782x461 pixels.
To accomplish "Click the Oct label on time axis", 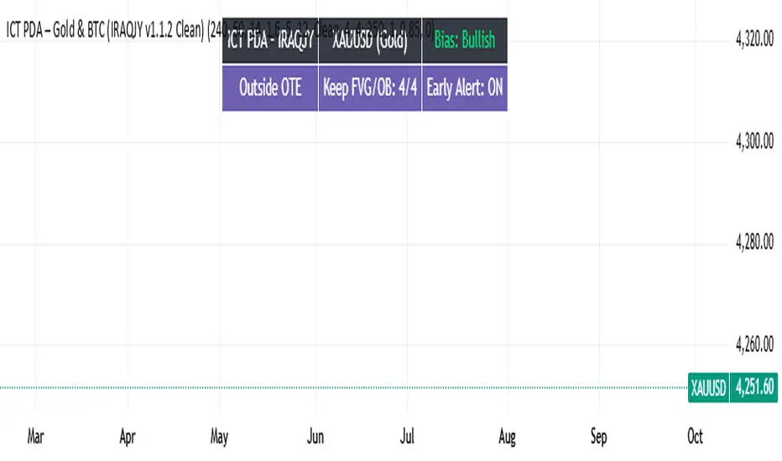I will click(695, 437).
